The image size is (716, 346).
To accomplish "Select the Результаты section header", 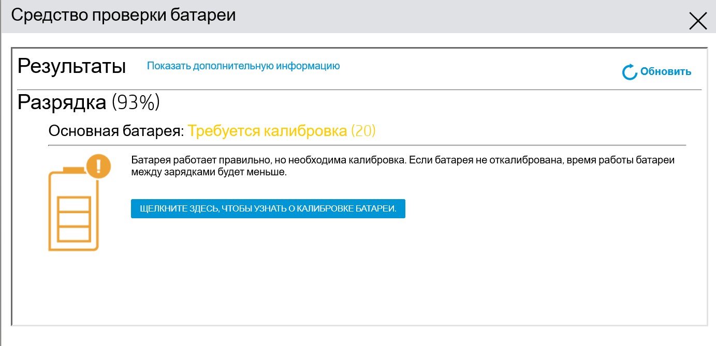I will click(71, 65).
